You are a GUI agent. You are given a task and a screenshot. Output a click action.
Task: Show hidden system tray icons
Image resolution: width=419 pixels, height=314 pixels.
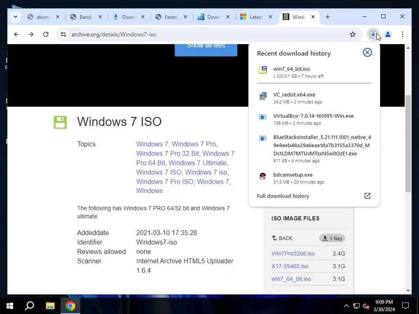click(346, 306)
